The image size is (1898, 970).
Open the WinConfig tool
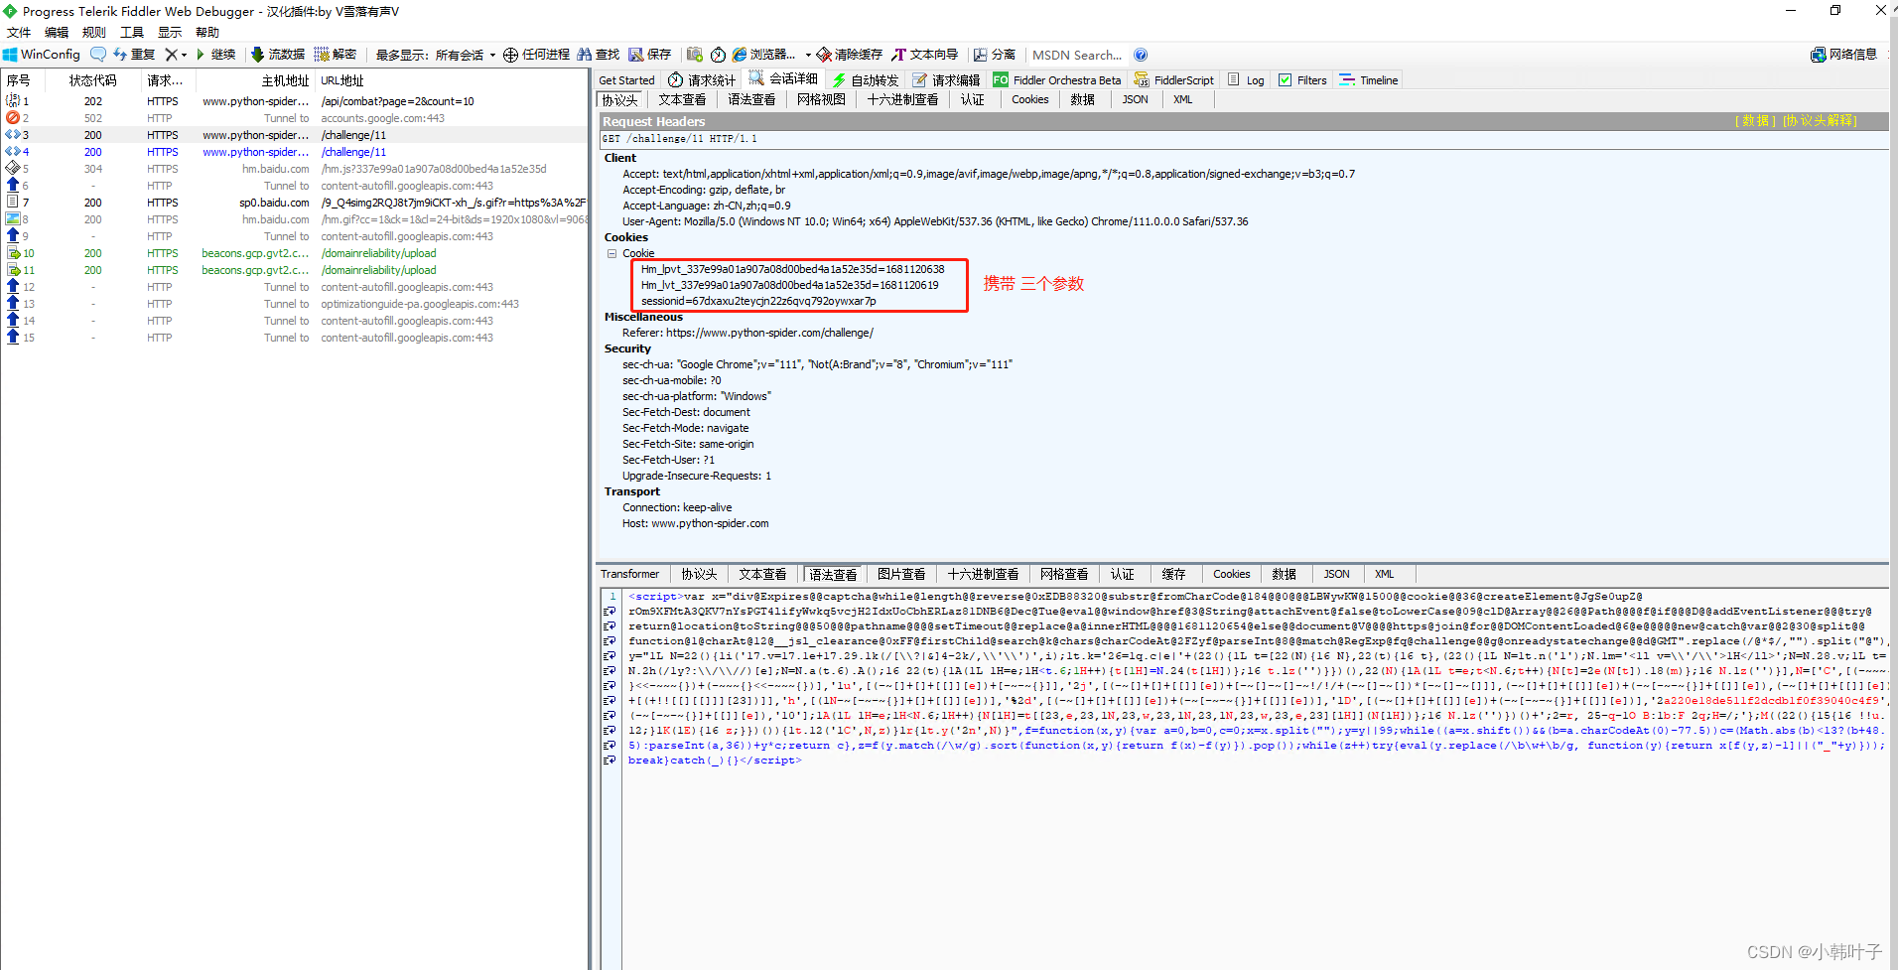42,55
